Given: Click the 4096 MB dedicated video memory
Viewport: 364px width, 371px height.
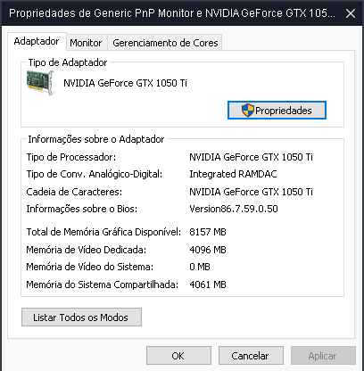Looking at the screenshot, I should click(x=208, y=250).
